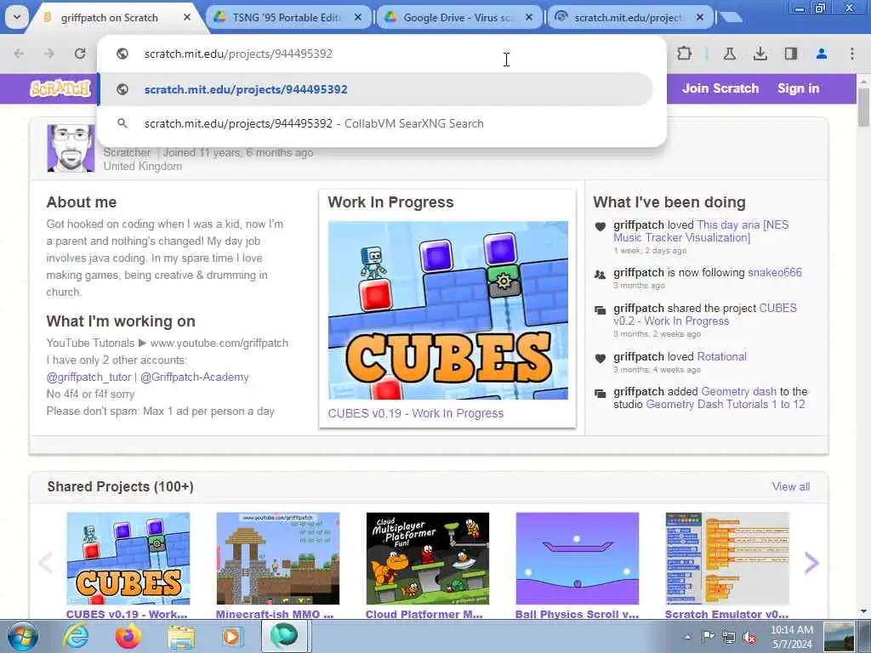This screenshot has height=653, width=871.
Task: Select the griffpatch on Scratch tab
Action: 110,17
